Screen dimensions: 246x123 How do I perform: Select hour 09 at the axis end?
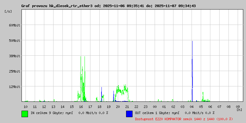click(238, 106)
